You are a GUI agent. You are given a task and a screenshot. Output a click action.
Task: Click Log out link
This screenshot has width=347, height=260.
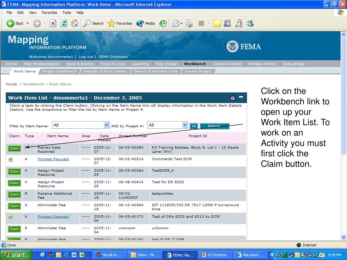tap(86, 57)
